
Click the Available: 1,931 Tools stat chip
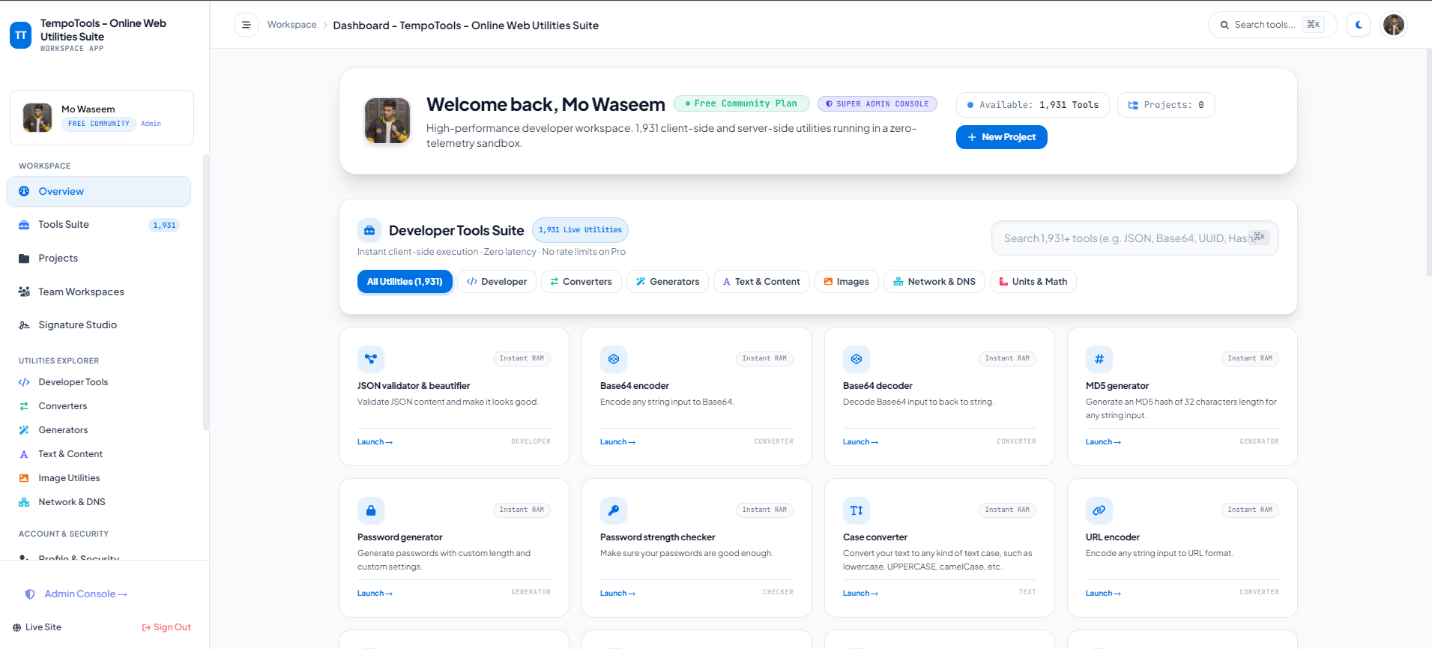coord(1033,105)
